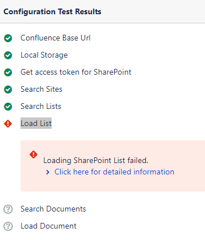The height and width of the screenshot is (240, 205).
Task: Click green checkmark beside Search Sites
Action: [8, 90]
